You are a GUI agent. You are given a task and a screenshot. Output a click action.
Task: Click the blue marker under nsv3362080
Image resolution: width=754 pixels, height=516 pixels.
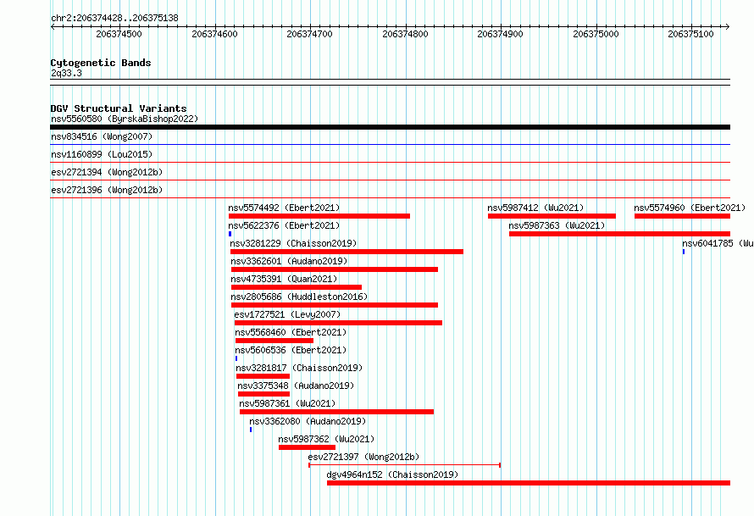(251, 430)
